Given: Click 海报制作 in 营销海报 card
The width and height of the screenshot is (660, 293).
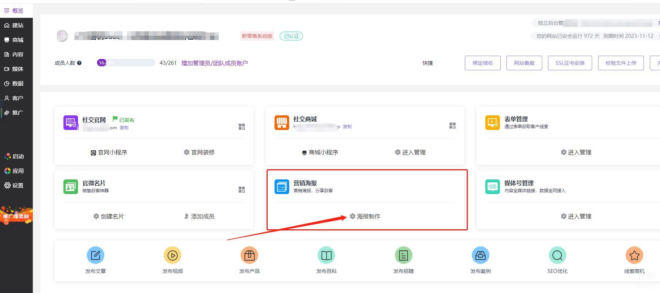Looking at the screenshot, I should (365, 217).
